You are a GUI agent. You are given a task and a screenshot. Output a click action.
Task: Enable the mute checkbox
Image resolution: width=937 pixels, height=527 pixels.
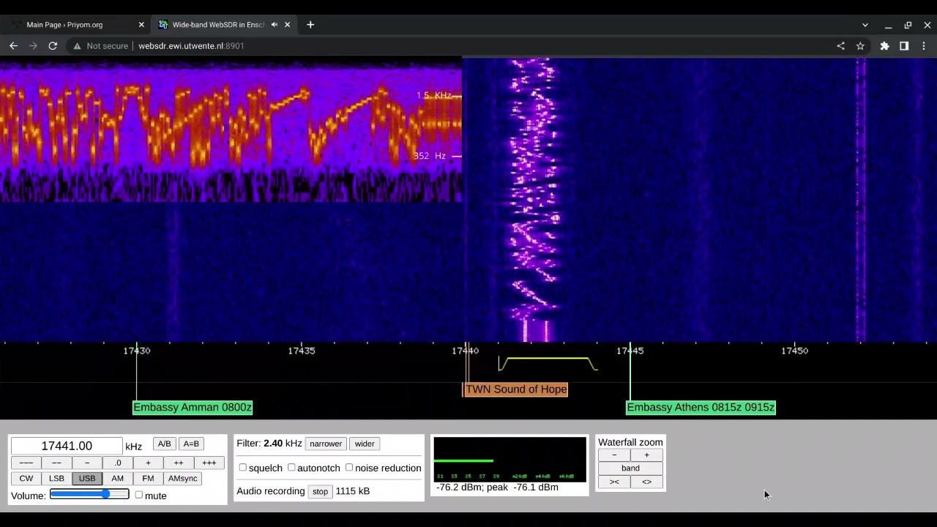(x=138, y=495)
